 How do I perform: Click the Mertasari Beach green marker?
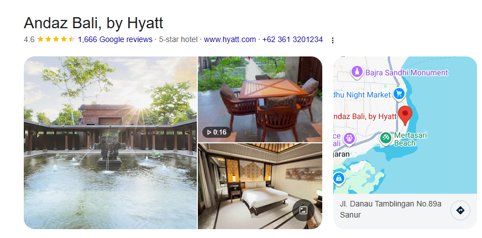click(385, 138)
